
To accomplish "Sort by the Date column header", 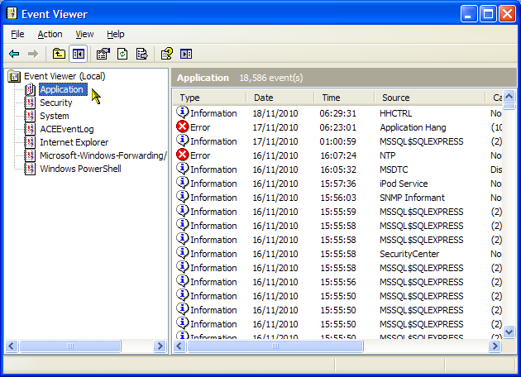I will [280, 98].
